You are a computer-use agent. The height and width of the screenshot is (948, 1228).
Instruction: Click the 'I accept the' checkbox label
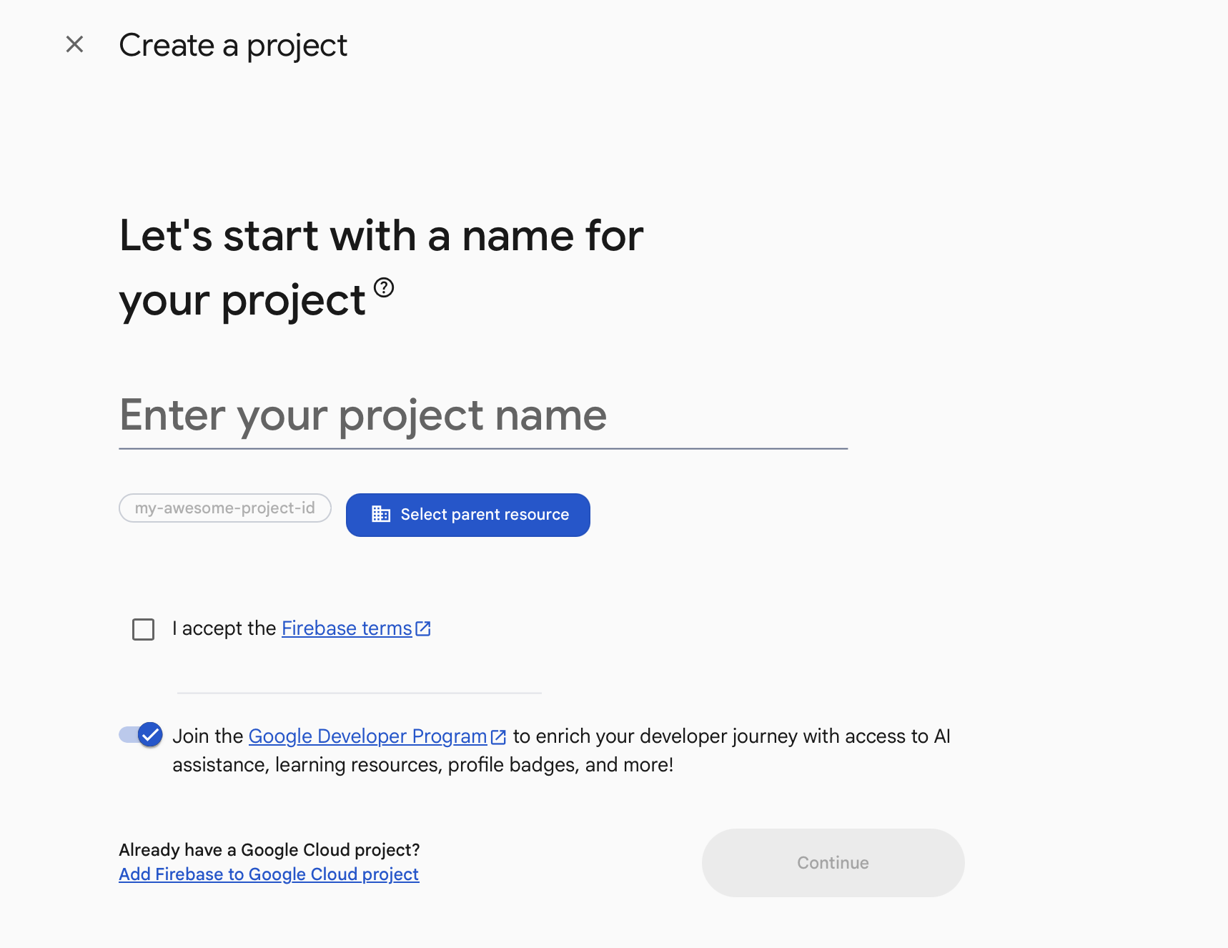[224, 628]
